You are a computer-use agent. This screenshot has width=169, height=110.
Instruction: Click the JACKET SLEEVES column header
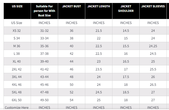[x=153, y=11]
